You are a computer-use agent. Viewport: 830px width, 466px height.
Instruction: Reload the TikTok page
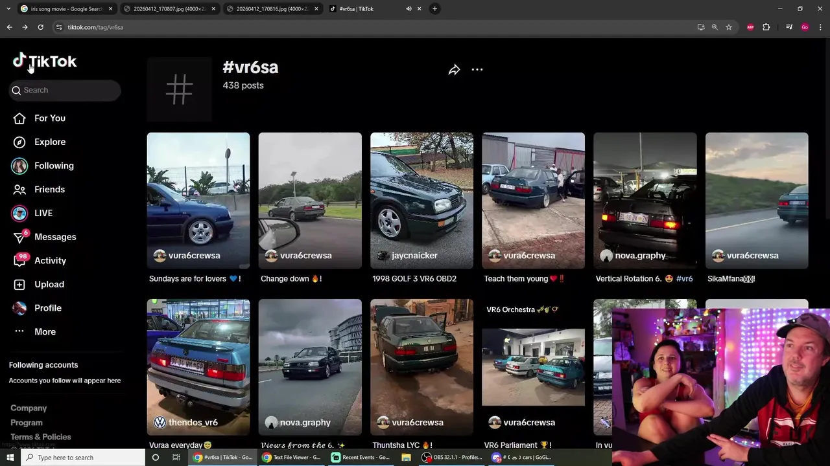coord(40,27)
